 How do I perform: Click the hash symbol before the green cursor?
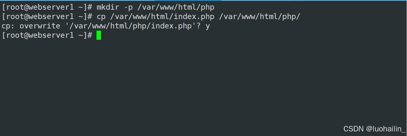[x=90, y=36]
